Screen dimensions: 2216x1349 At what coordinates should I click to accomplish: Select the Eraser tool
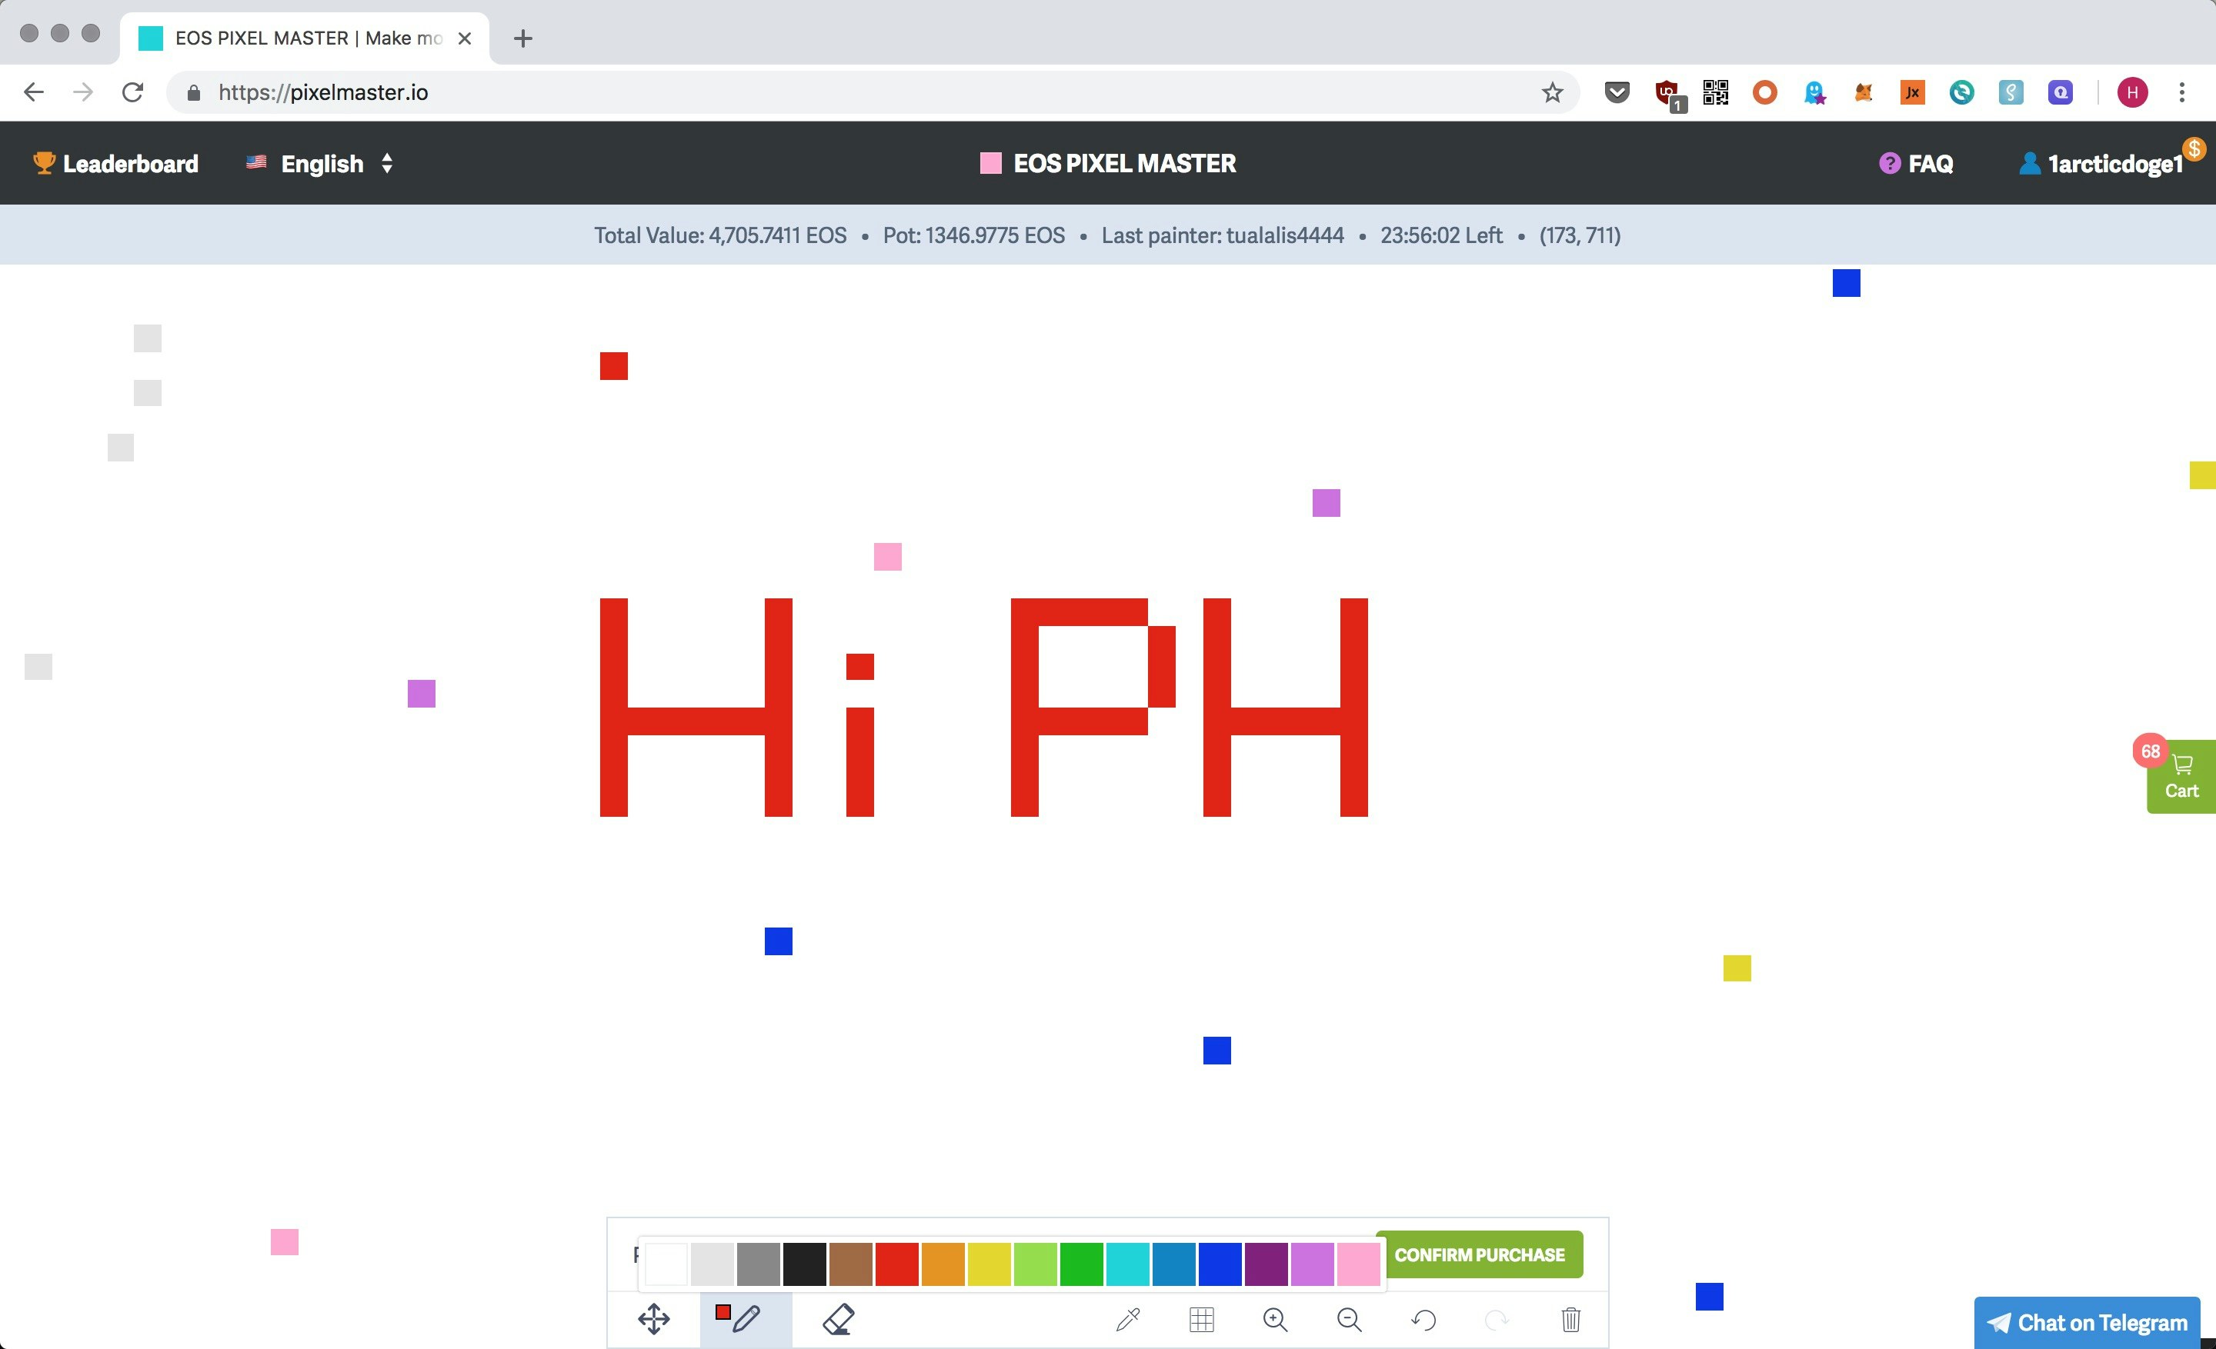[x=838, y=1321]
